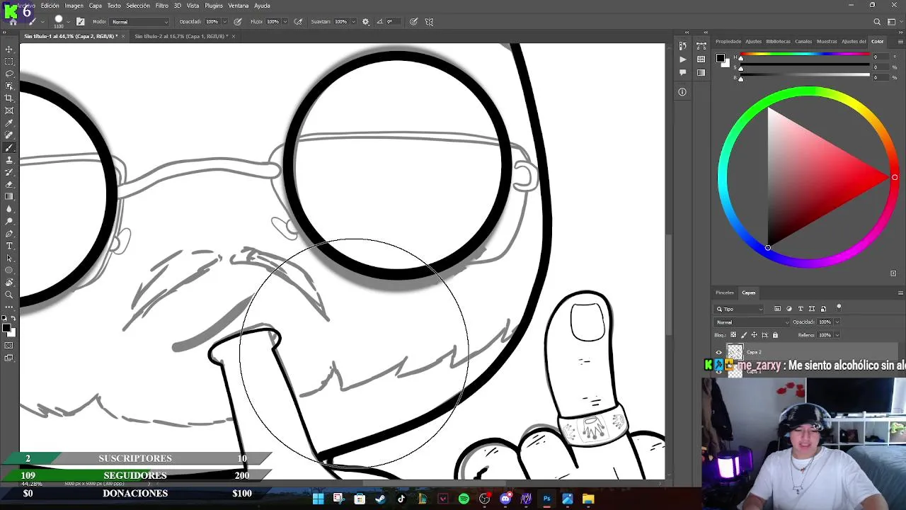Open the Filtro menu
This screenshot has height=510, width=906.
162,6
